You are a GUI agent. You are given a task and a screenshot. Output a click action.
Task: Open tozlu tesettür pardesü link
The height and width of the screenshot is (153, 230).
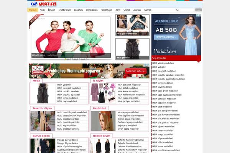click(x=68, y=119)
